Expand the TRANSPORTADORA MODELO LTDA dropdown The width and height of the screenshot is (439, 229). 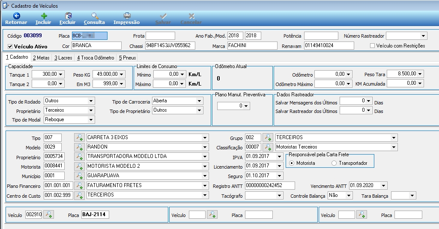205,157
